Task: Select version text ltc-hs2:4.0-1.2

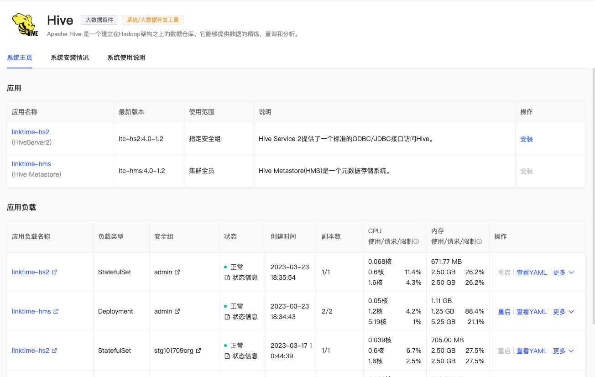Action: click(142, 139)
